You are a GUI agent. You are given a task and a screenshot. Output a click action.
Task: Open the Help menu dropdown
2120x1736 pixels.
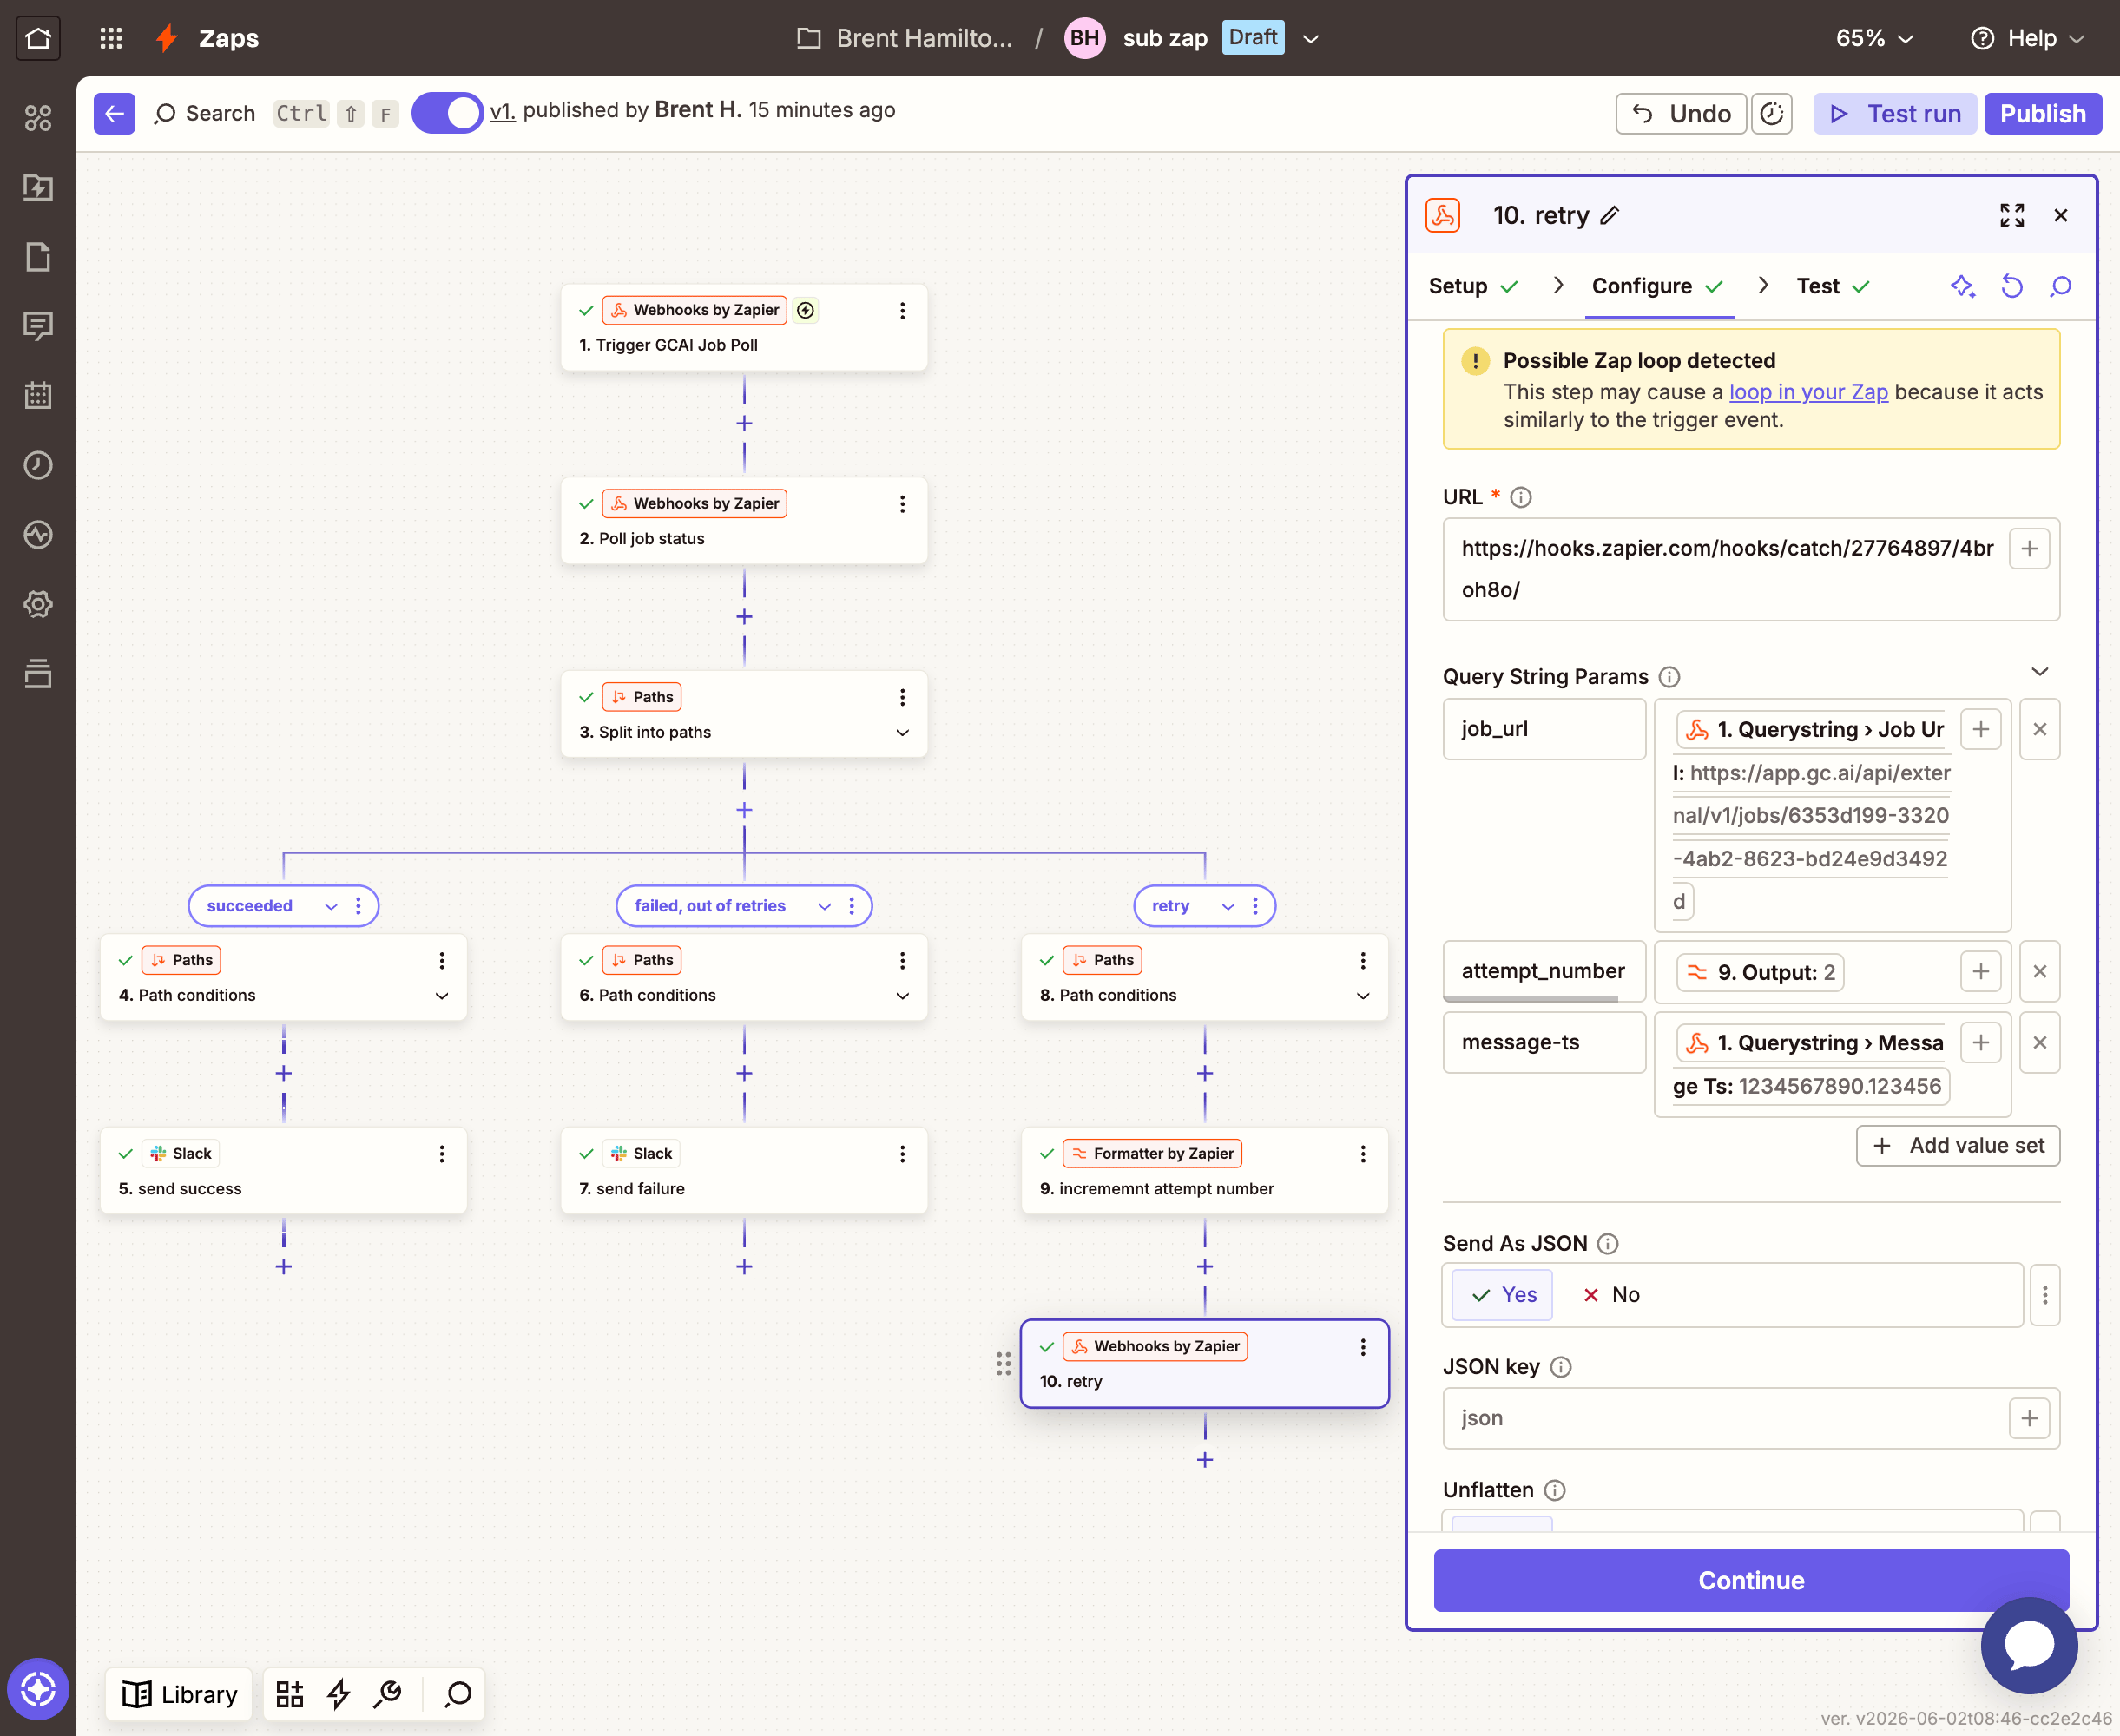pos(2027,38)
